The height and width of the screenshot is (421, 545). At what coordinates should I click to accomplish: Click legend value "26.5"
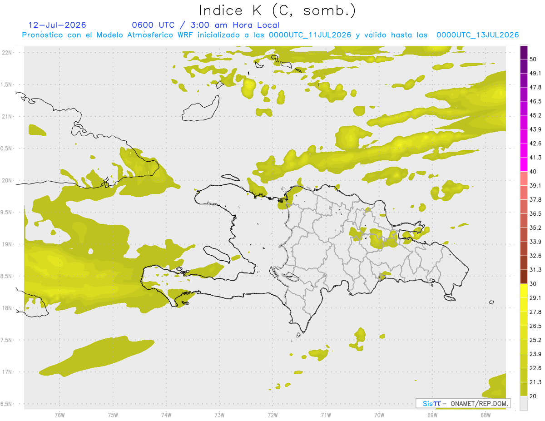point(535,326)
